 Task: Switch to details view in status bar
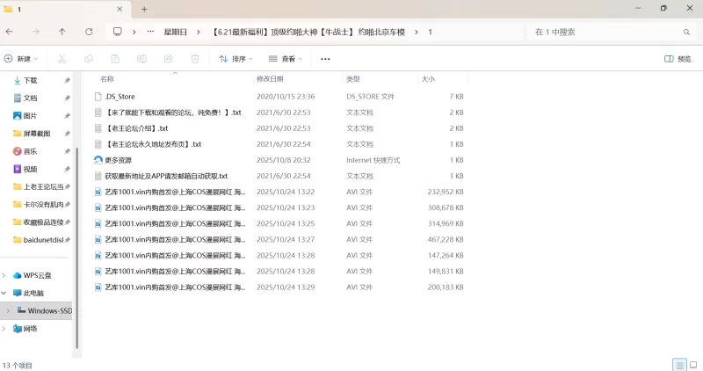(x=678, y=365)
